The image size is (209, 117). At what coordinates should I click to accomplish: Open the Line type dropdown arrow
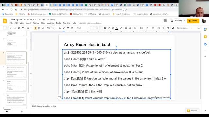[x=56, y=28]
